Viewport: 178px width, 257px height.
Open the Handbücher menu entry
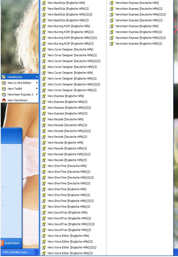click(x=20, y=77)
